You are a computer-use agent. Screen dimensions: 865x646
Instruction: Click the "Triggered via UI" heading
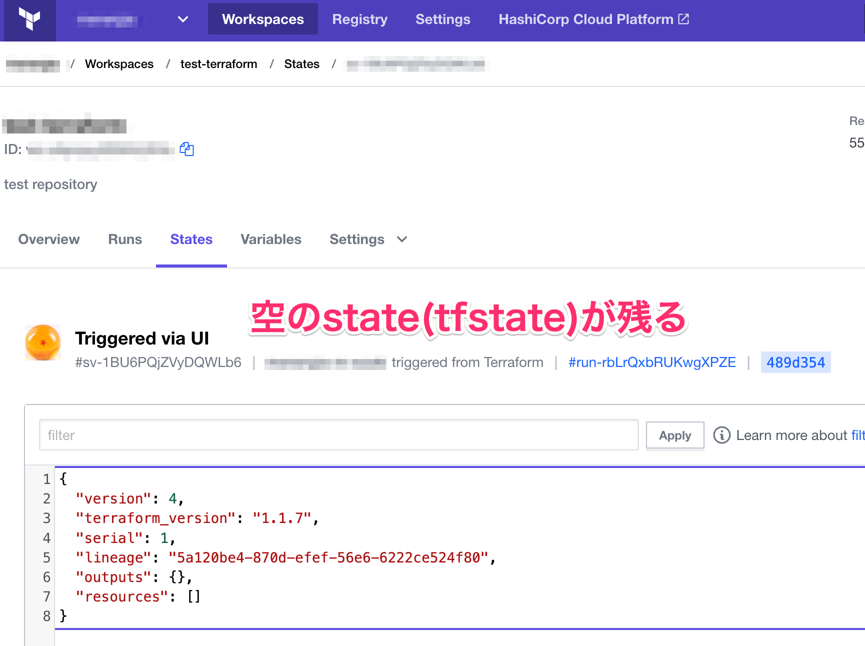[x=142, y=338]
